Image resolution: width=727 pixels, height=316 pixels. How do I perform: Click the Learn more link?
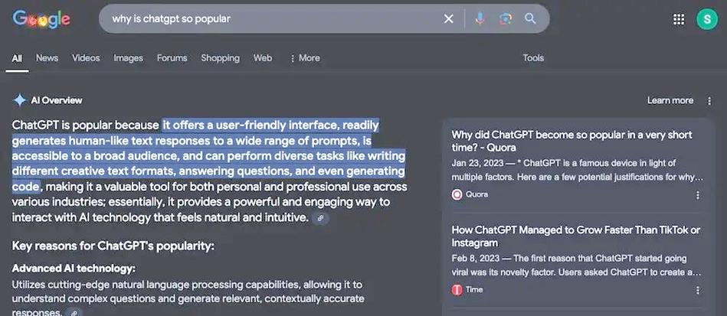click(x=670, y=100)
